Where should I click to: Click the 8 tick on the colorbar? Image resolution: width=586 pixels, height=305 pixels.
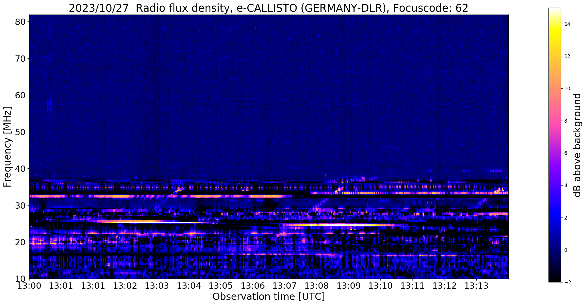[565, 121]
